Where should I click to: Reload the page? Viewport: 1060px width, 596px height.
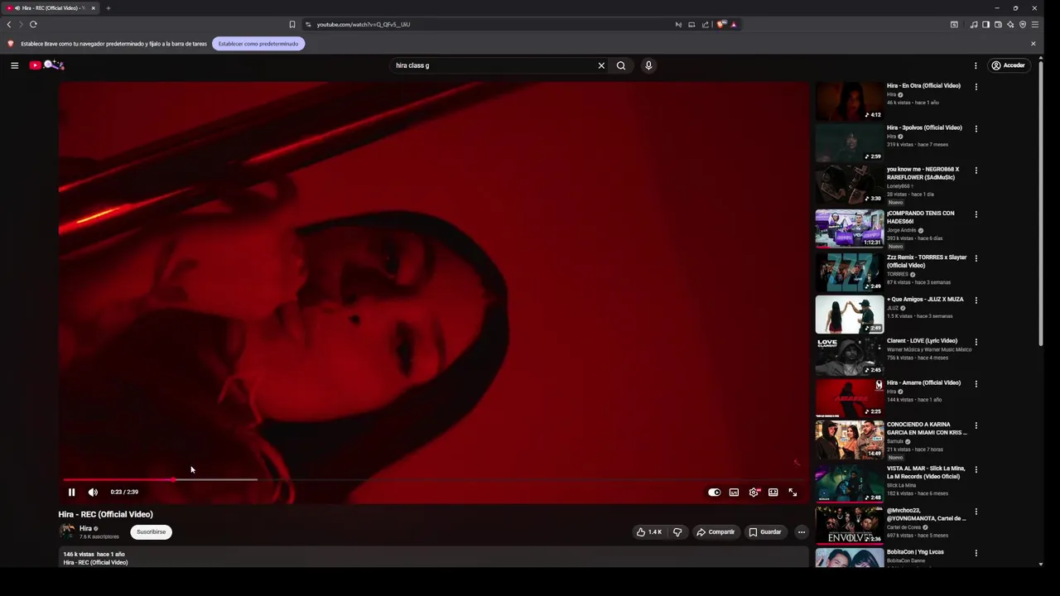[x=33, y=24]
